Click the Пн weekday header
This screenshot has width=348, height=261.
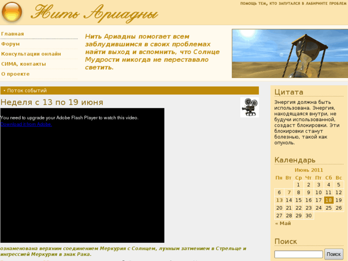(x=279, y=178)
